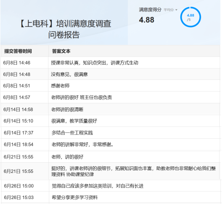Screen dimensions: 222x204
Task: Click the large 4.88 score number
Action: point(146,20)
